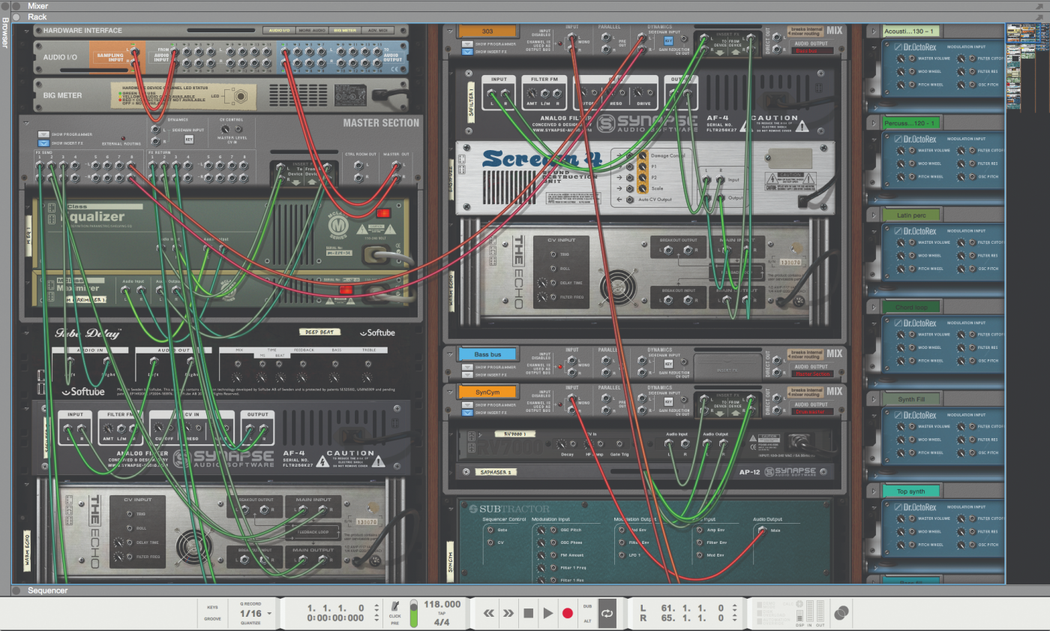1050x631 pixels.
Task: Toggle Show Insert FX on Master Section
Action: click(x=44, y=143)
